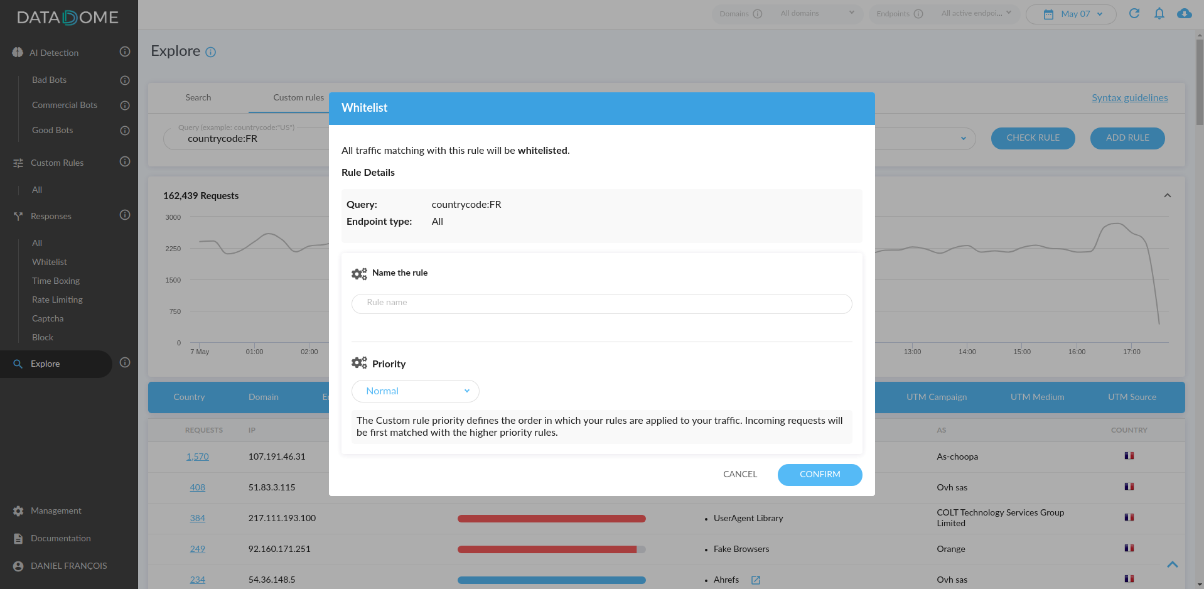Open Ahrefs external link icon

point(756,580)
